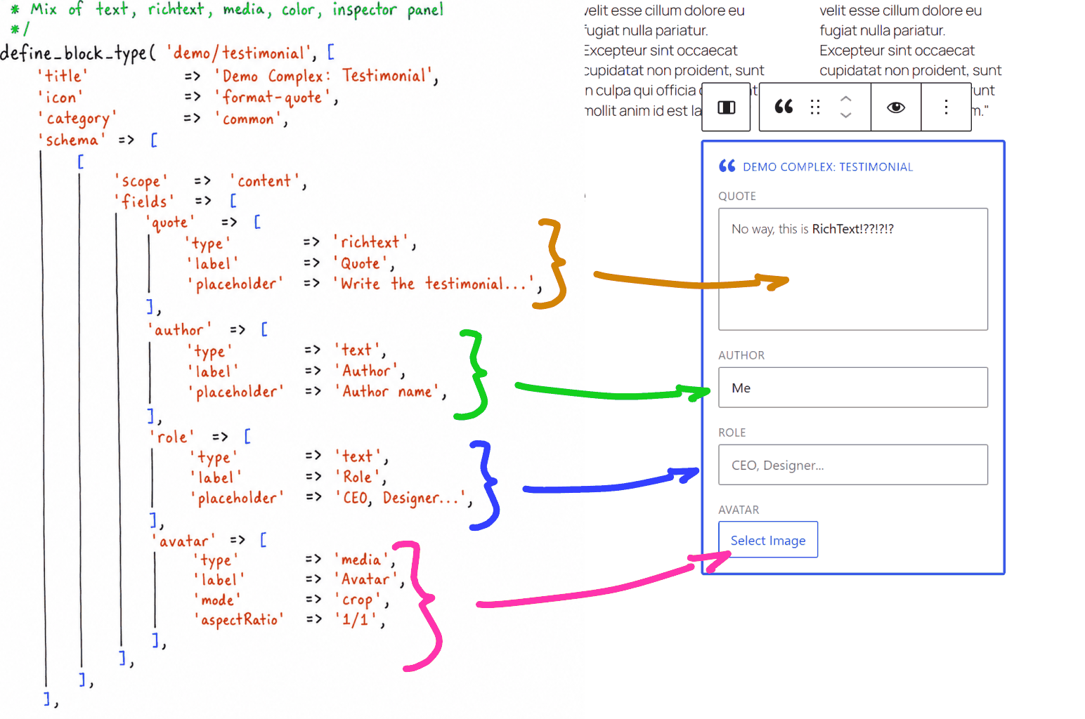Click the 'crop' mode value in code
1085x719 pixels.
pos(360,600)
